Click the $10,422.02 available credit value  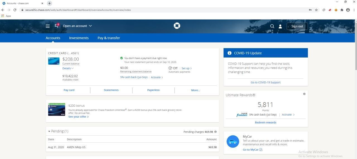pos(70,76)
